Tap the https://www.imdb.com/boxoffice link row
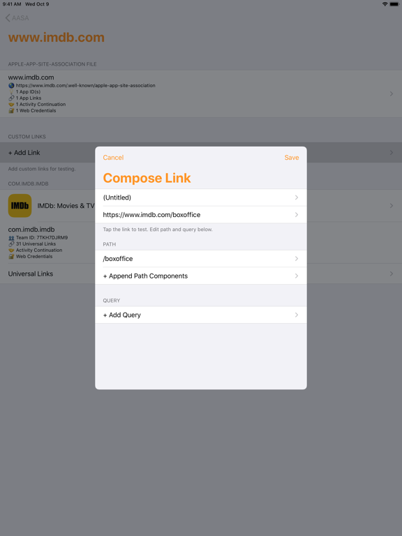The width and height of the screenshot is (402, 536). pos(201,215)
